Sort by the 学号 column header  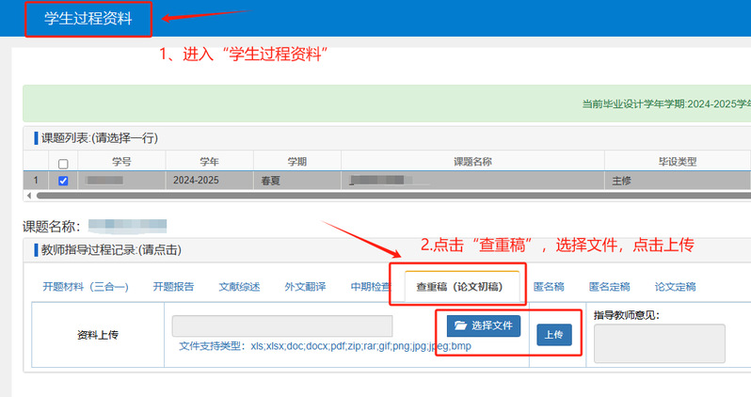click(x=121, y=162)
